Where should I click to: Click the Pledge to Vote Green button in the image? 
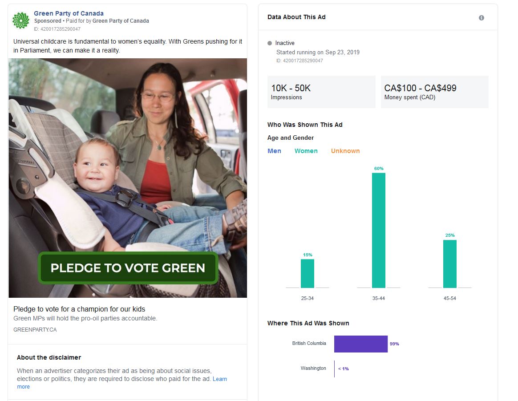coord(128,268)
